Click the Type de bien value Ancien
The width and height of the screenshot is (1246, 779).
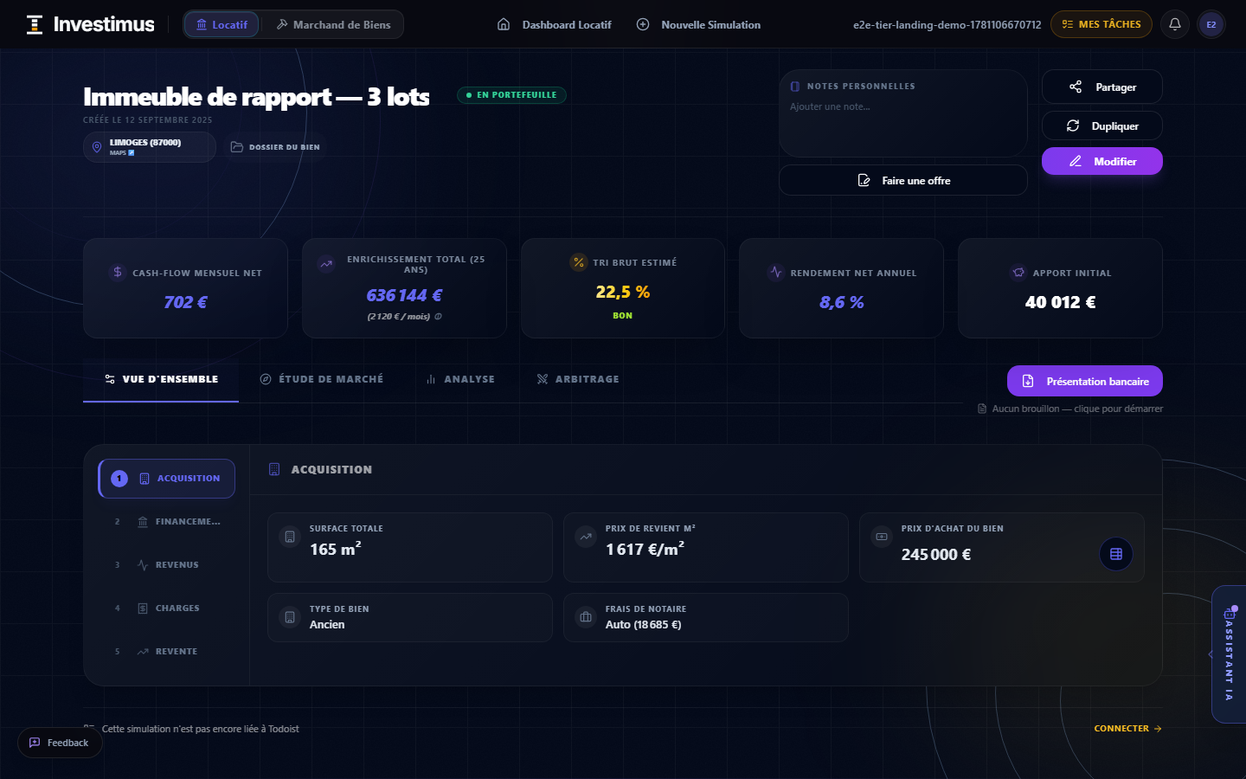(327, 625)
